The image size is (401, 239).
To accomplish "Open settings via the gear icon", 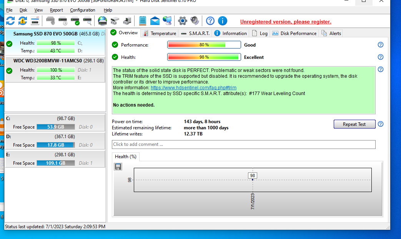I will (182, 21).
